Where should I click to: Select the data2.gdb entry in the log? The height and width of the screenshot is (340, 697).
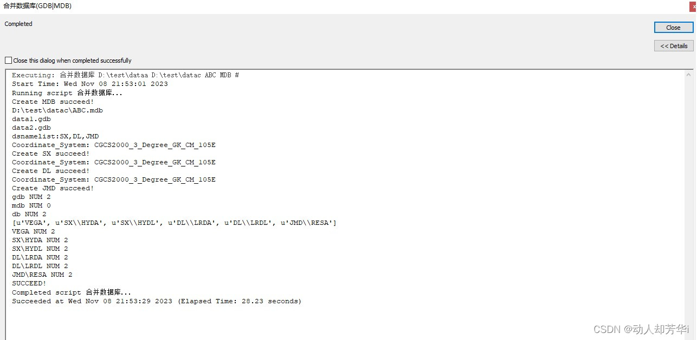(x=31, y=127)
